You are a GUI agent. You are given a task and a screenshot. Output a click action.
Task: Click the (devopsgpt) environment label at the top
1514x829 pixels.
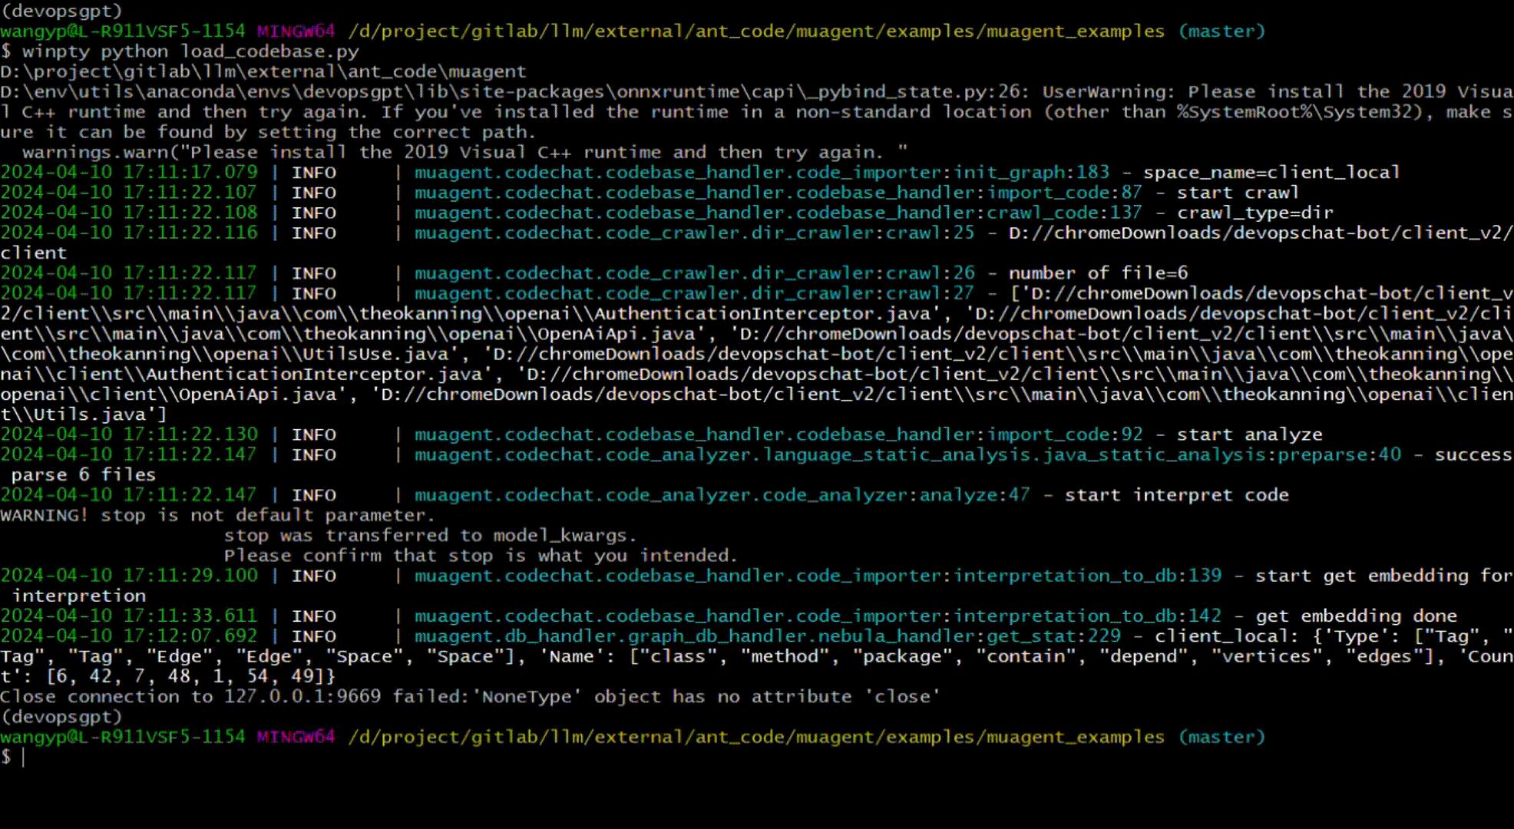coord(61,11)
